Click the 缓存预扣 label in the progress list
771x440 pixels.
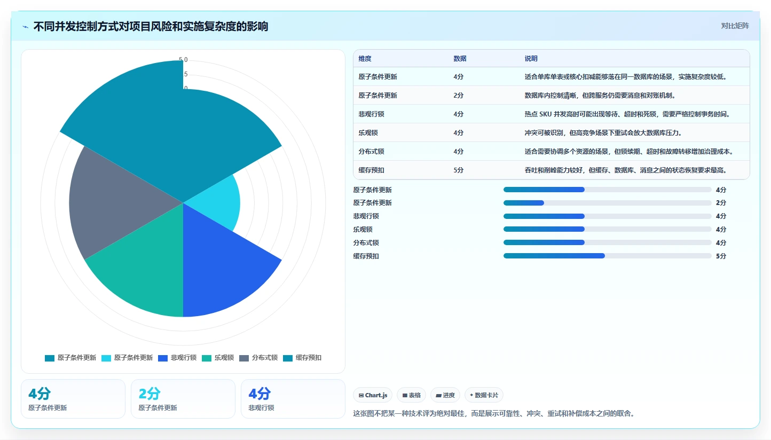pyautogui.click(x=366, y=256)
